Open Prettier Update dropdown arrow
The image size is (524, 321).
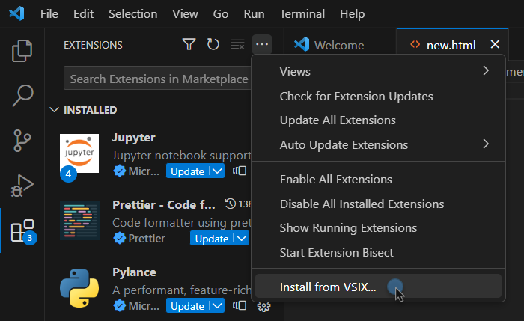240,239
